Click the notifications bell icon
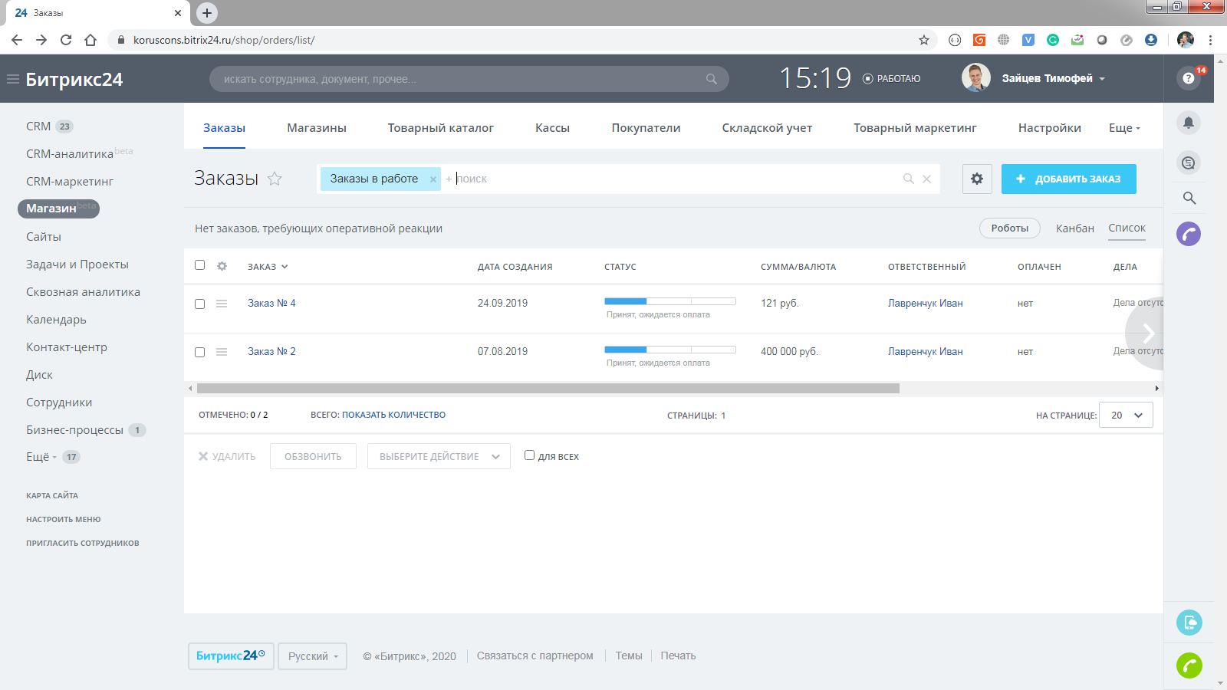The image size is (1227, 690). (1188, 123)
